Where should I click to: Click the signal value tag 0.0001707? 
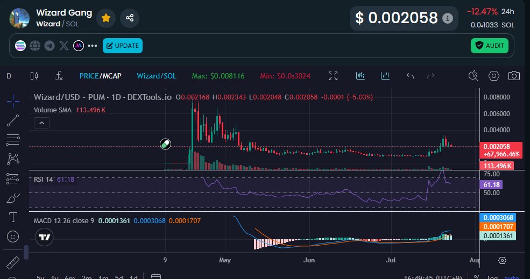click(498, 227)
